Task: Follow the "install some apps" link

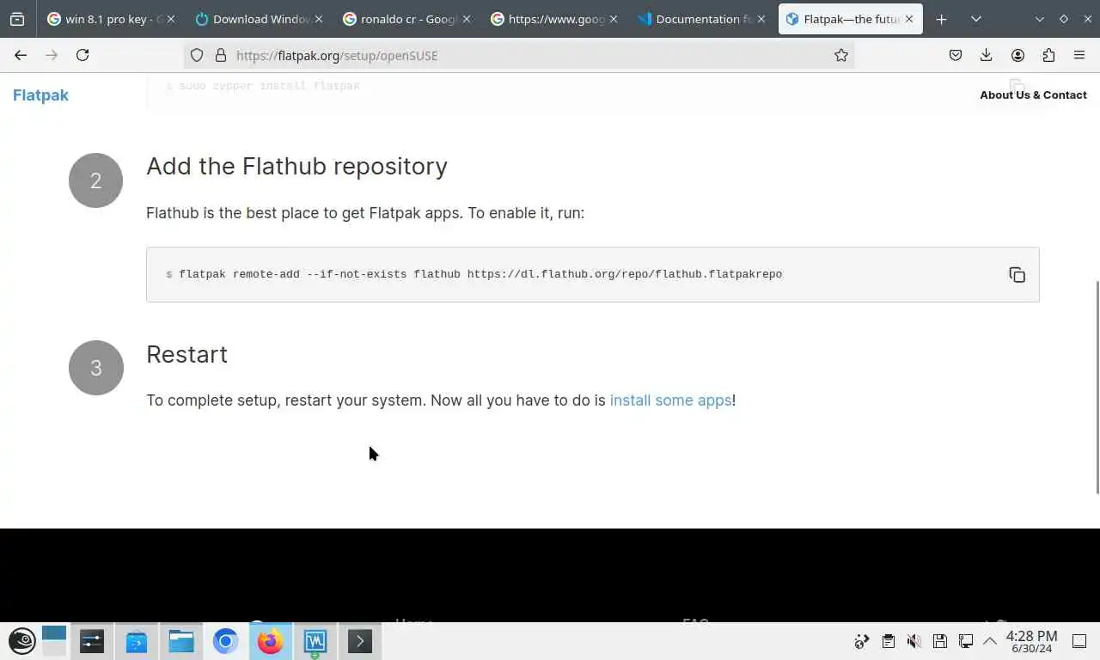Action: 670,400
